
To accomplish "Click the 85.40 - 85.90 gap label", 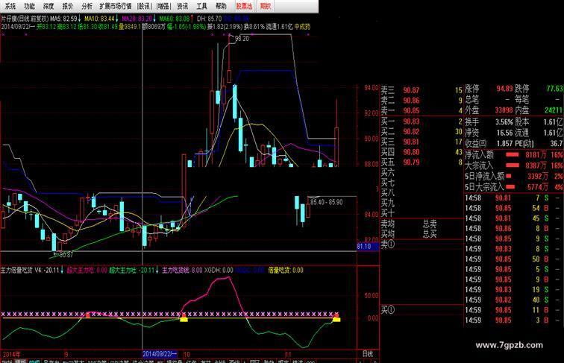I will coord(327,202).
